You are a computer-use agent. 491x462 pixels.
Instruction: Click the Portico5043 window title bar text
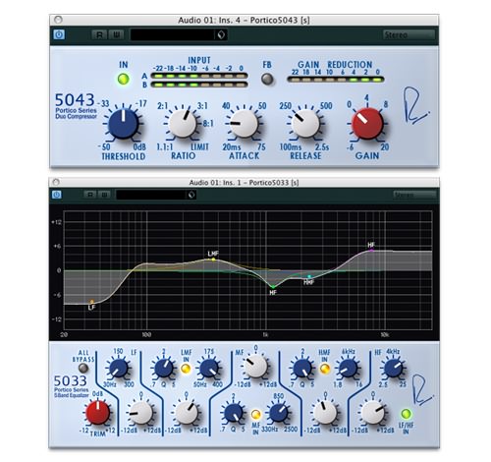[244, 20]
